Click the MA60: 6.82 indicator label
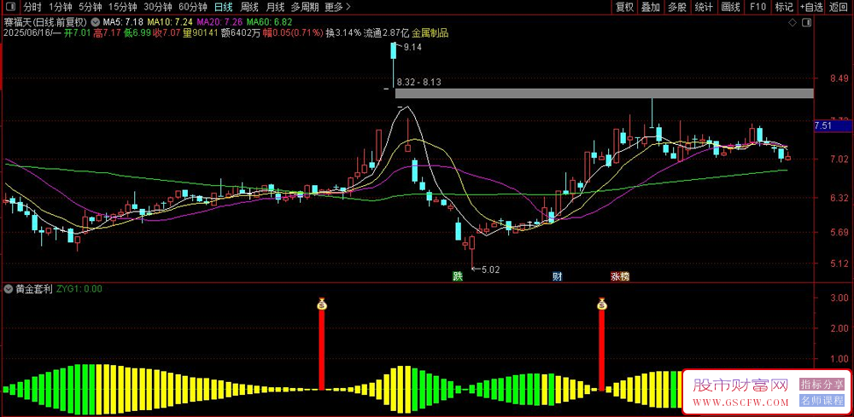This screenshot has width=854, height=417. (268, 23)
